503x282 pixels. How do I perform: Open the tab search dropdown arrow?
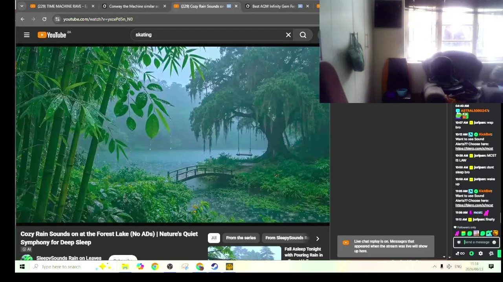pos(22,6)
